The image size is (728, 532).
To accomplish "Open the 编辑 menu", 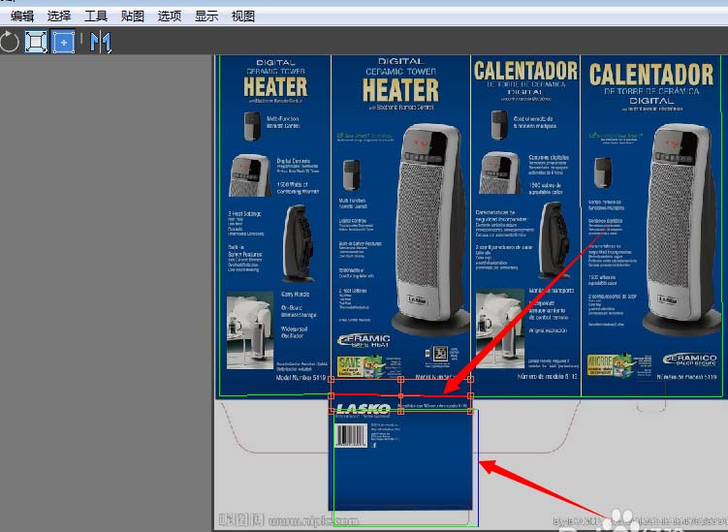I will coord(22,16).
